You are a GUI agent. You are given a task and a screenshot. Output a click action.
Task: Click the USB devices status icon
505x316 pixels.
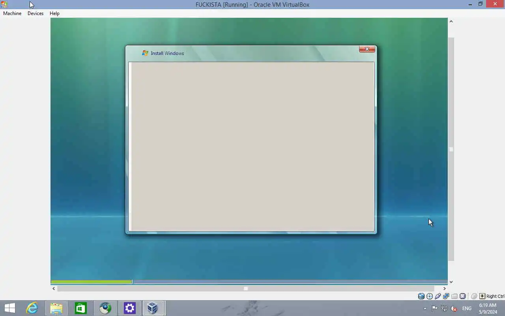[438, 296]
